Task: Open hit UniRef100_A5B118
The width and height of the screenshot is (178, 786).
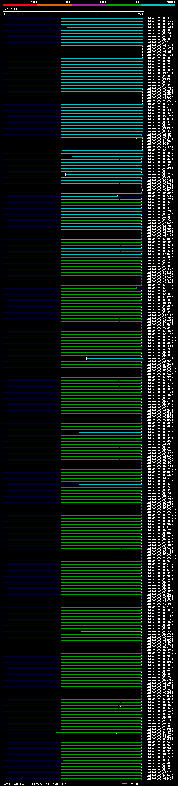Action: coord(160,36)
